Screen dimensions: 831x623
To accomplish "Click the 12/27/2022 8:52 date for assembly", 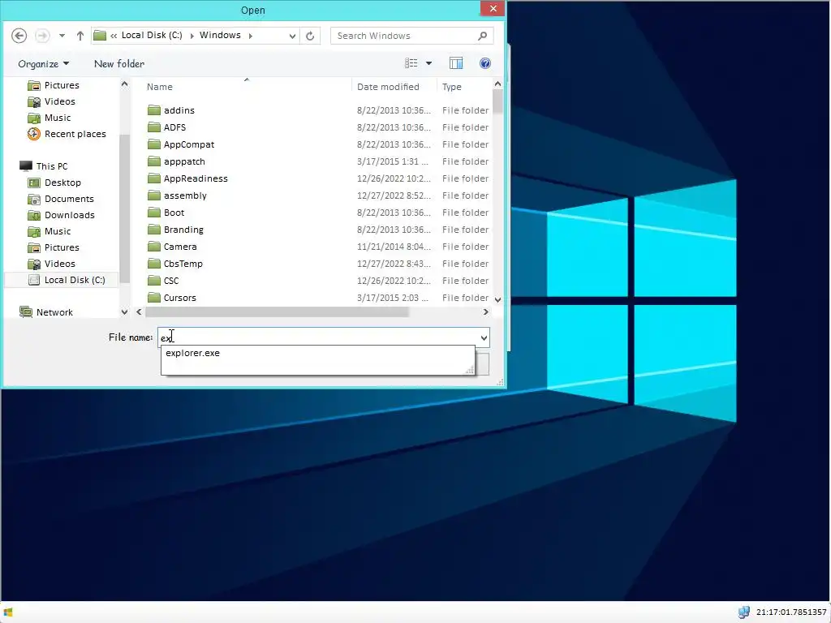I will 394,195.
